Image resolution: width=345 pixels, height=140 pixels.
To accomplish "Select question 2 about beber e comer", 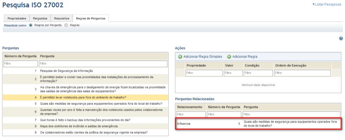I will point(86,79).
